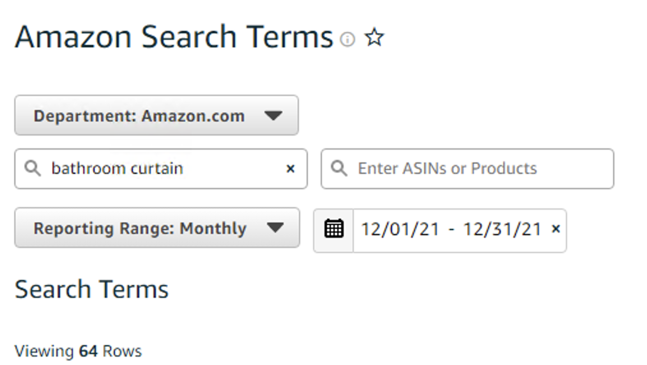Click the magnifier icon in the ASINs field

(x=340, y=169)
